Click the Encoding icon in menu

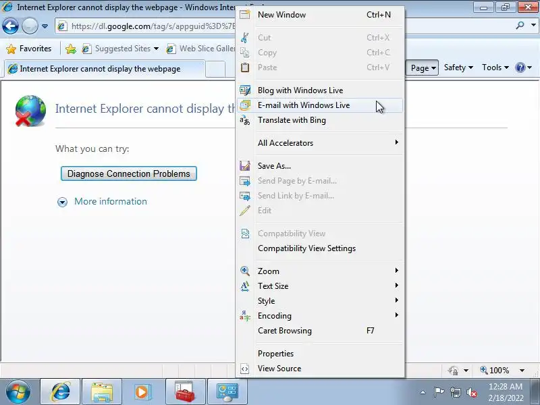245,316
